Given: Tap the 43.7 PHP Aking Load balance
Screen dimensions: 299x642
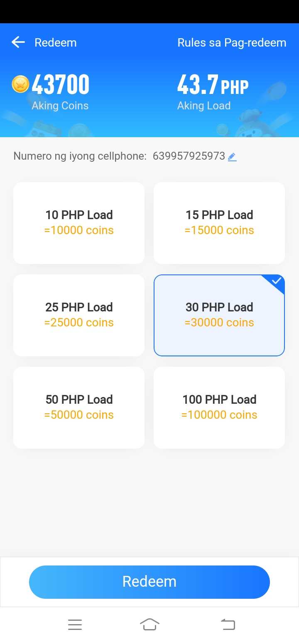Looking at the screenshot, I should 213,91.
